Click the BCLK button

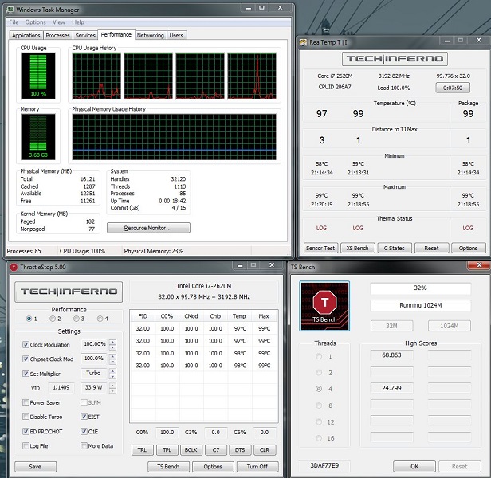(191, 450)
